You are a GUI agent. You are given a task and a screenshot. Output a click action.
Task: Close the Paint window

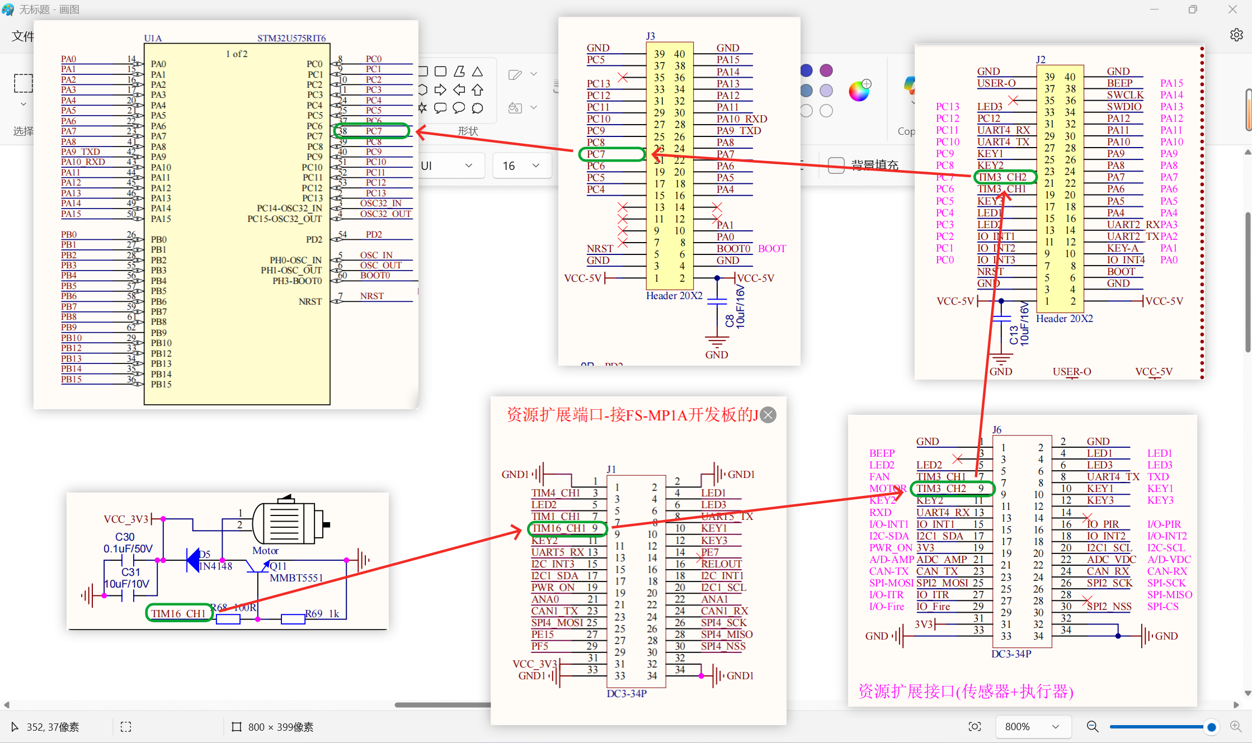click(x=1232, y=10)
